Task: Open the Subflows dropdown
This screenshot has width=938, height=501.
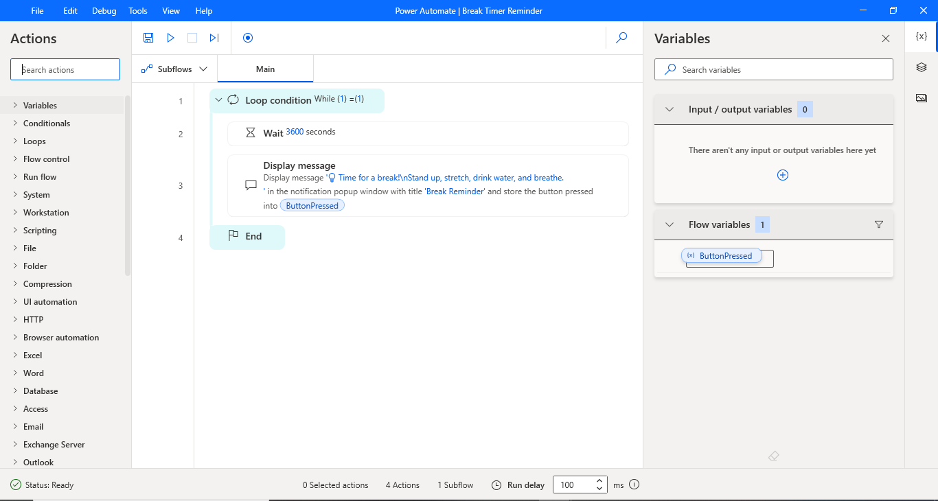Action: tap(174, 69)
